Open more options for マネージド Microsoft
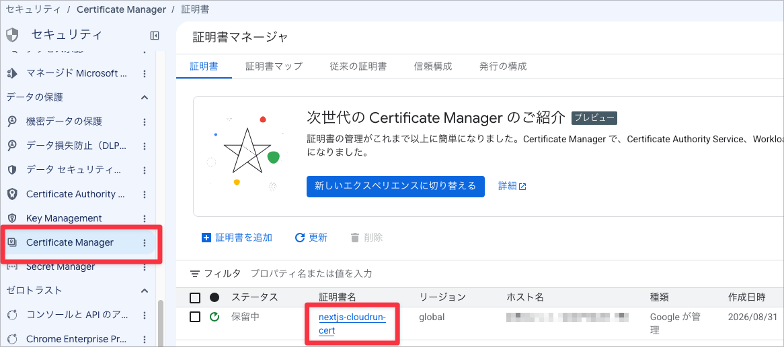This screenshot has width=784, height=347. point(145,73)
